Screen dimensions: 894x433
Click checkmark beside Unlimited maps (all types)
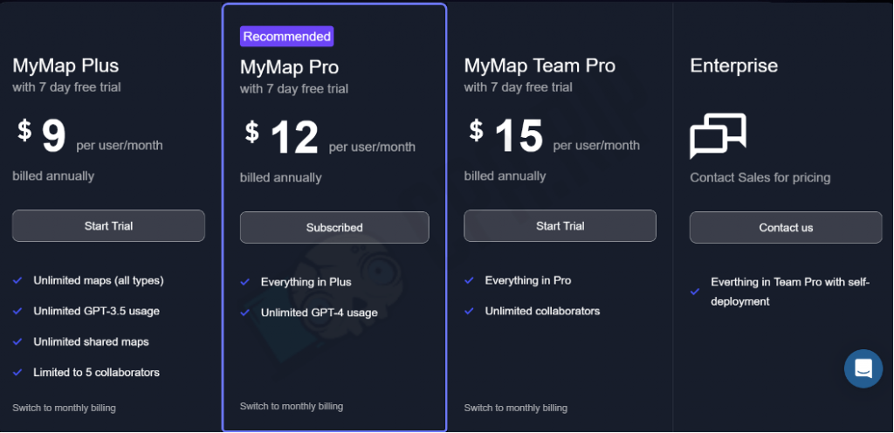click(17, 280)
